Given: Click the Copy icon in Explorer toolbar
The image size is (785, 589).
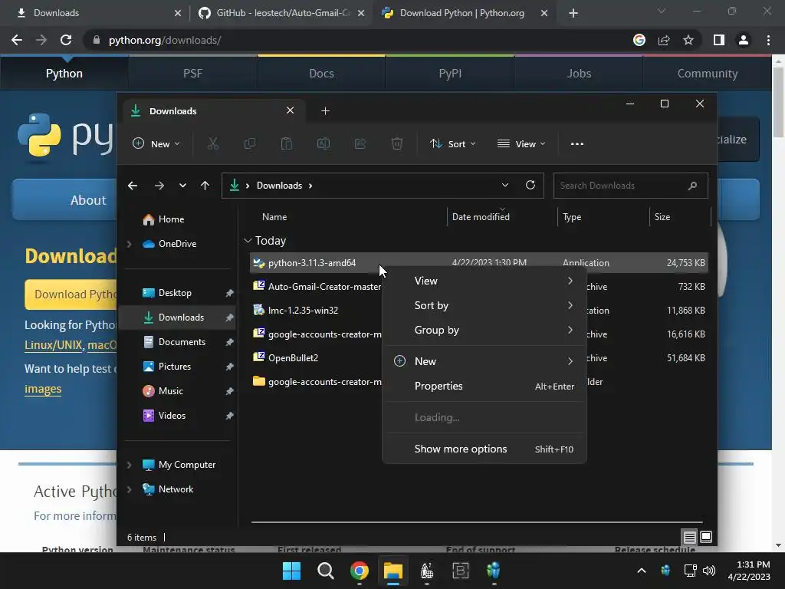Looking at the screenshot, I should point(249,143).
